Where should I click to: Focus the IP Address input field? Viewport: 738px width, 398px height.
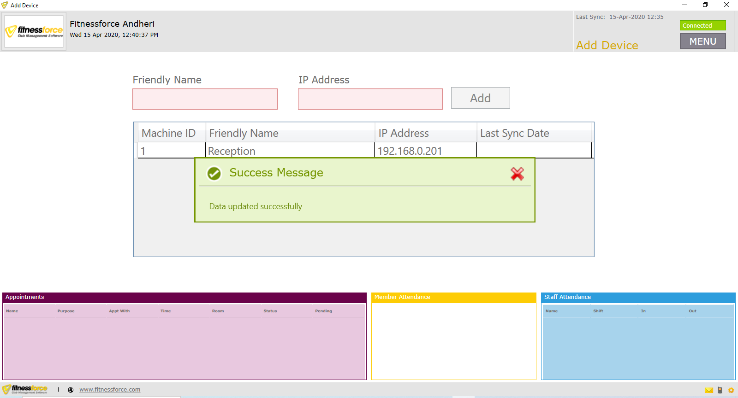370,99
